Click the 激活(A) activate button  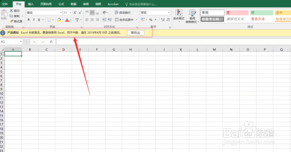coord(136,33)
